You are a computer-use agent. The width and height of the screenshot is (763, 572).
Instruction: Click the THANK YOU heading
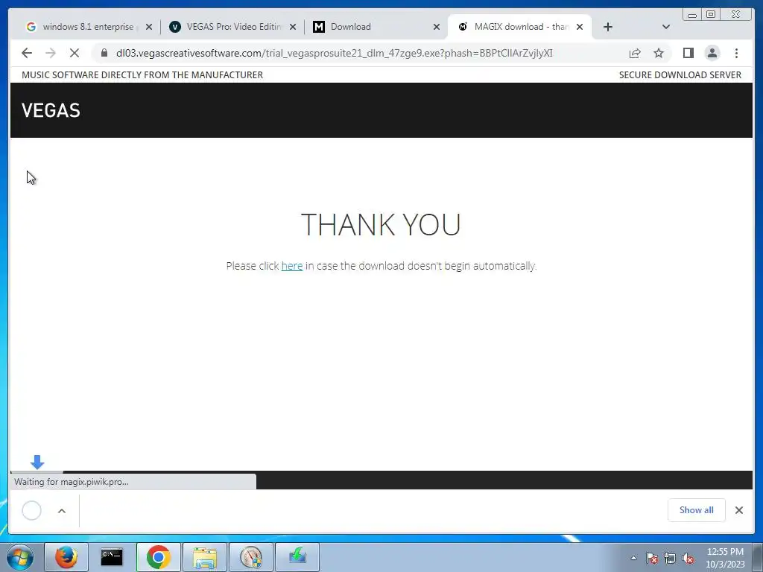[381, 224]
